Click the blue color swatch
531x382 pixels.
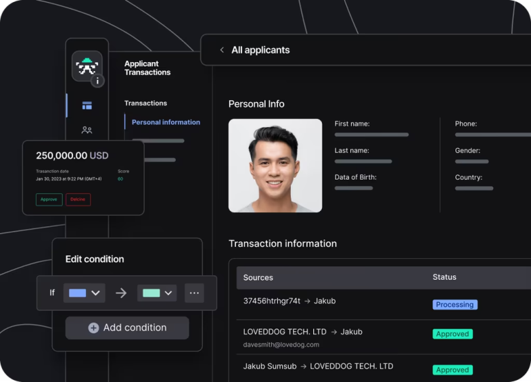78,293
